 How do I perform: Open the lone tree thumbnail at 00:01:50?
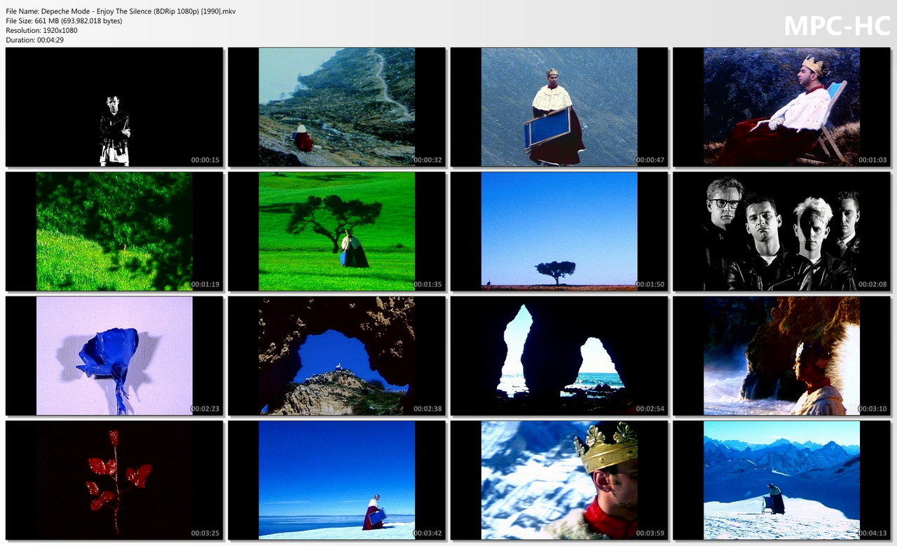click(x=559, y=231)
